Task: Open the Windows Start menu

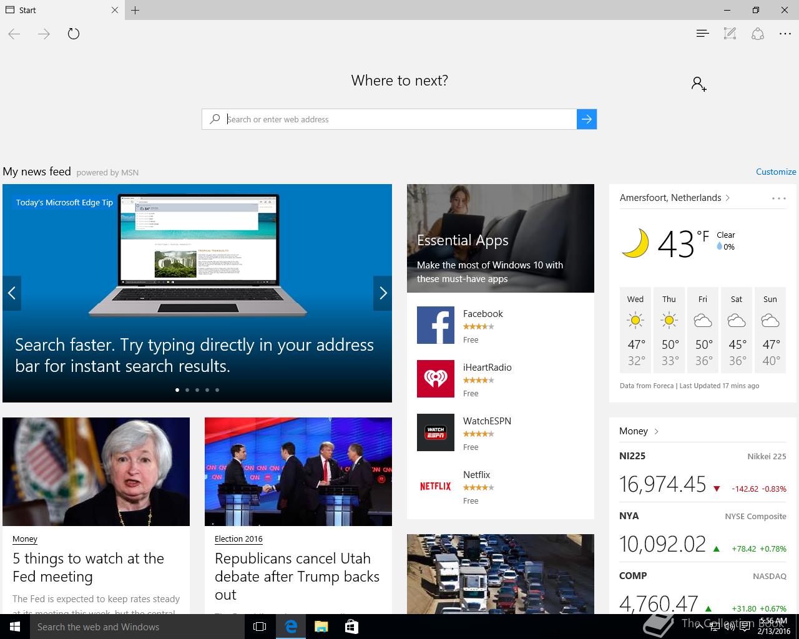Action: tap(15, 627)
